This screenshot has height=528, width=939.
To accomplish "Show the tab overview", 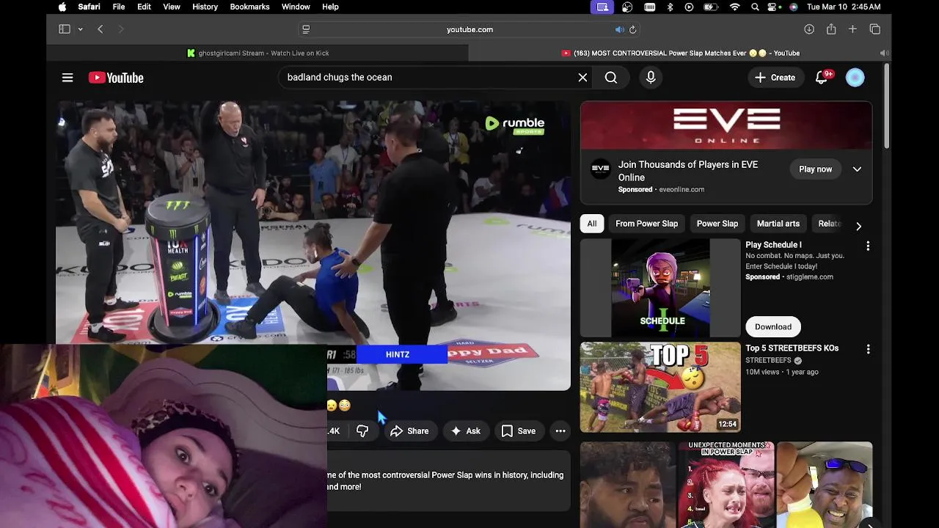I will tap(874, 29).
